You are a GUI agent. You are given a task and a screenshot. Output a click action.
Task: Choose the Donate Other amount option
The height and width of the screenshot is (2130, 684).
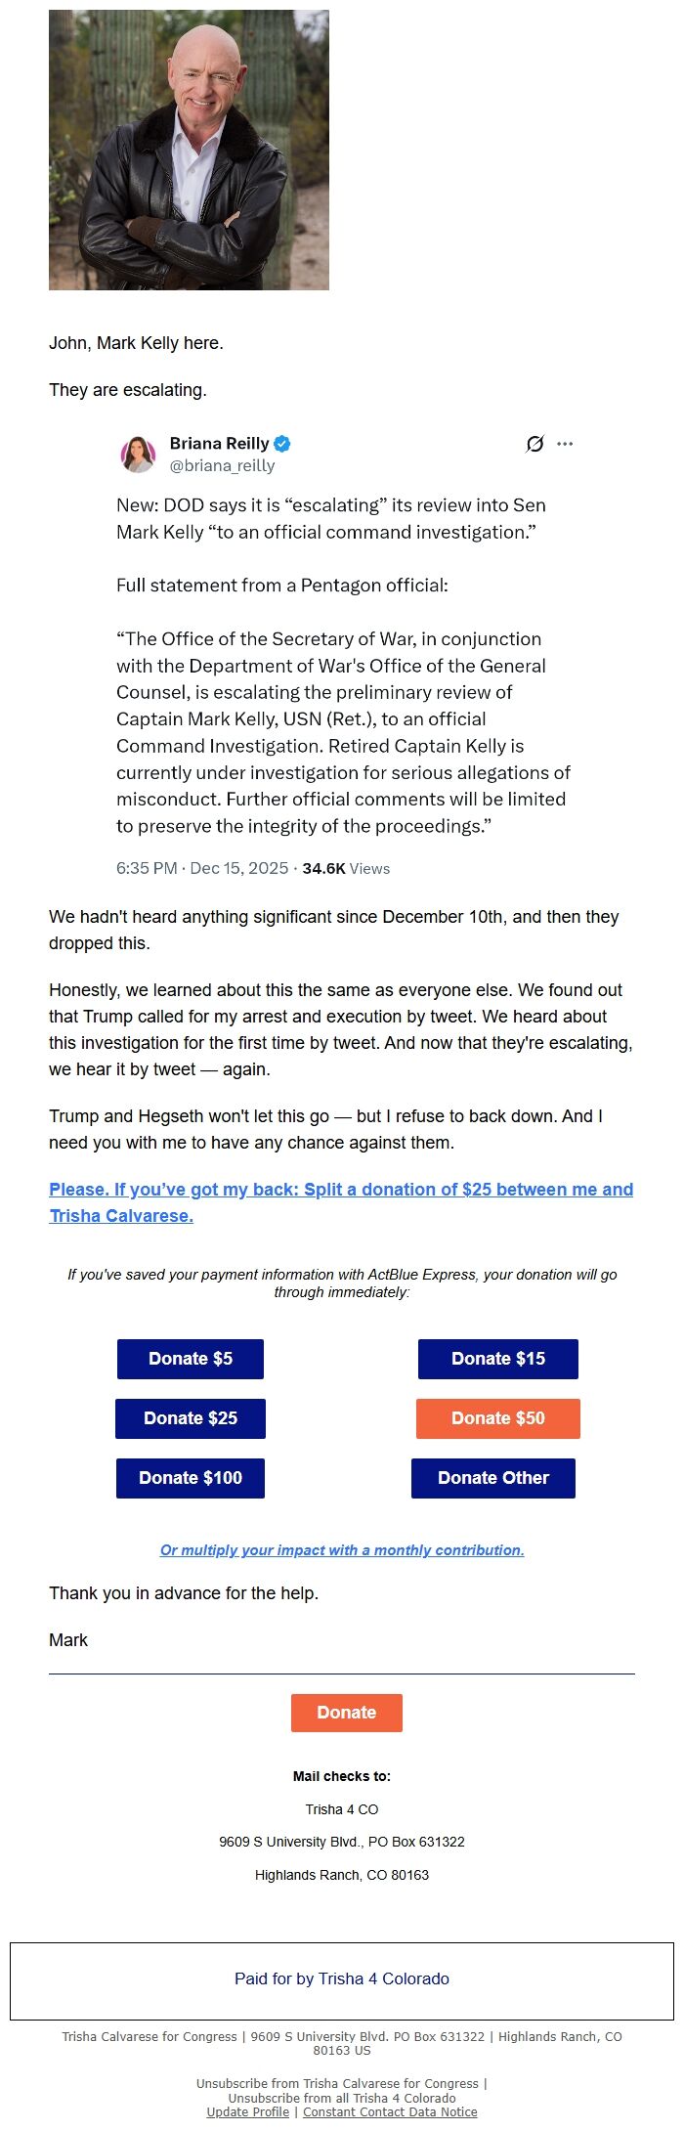point(493,1478)
